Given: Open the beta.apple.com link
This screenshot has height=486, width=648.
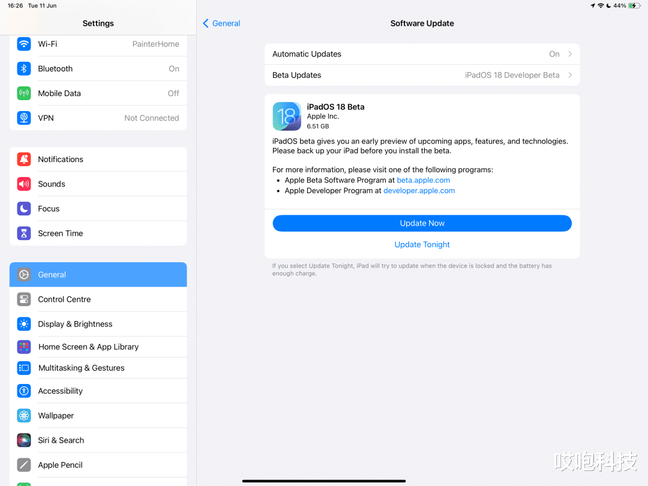Looking at the screenshot, I should [423, 180].
